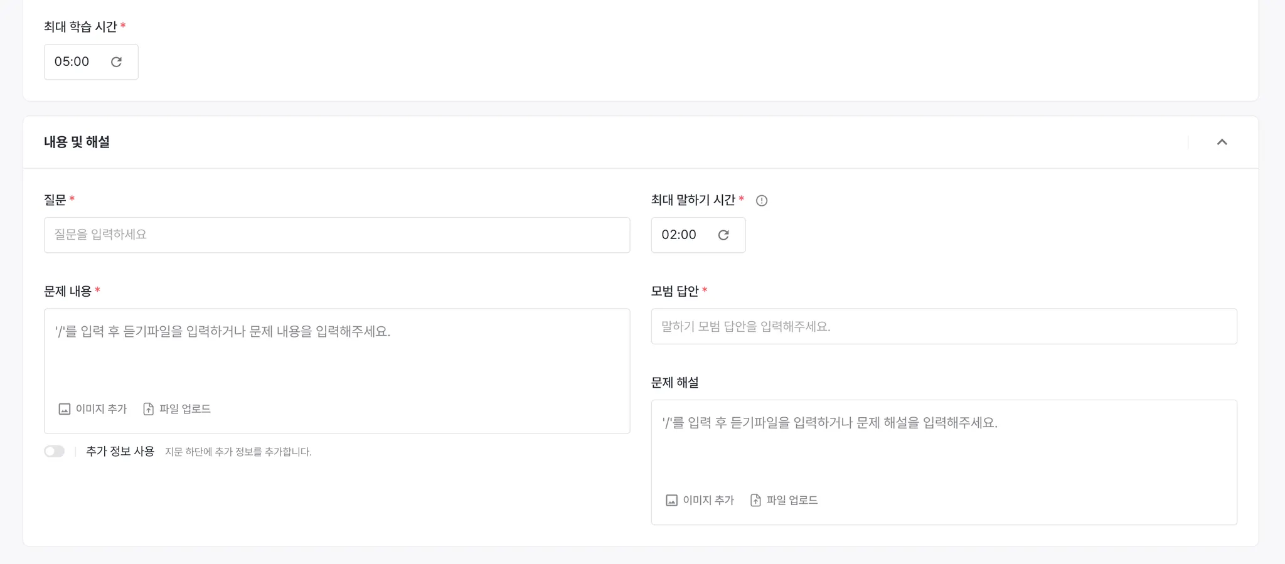Upload a file in 문제 해설 editor
The image size is (1285, 564).
click(784, 500)
